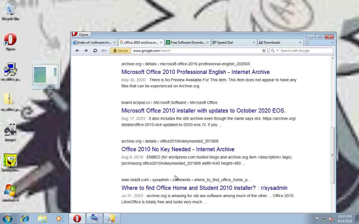Open the Windows Start menu
The height and width of the screenshot is (224, 359).
pos(7,218)
